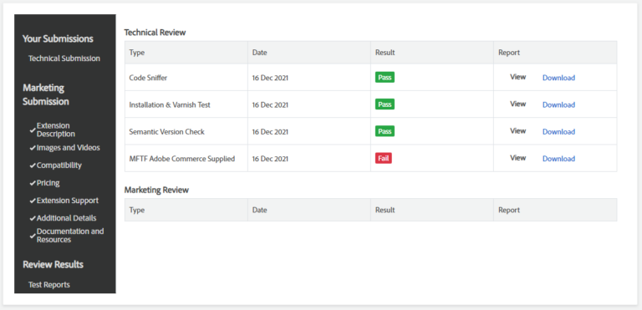The image size is (642, 310).
Task: Open Technical Submission in the sidebar
Action: (x=64, y=58)
